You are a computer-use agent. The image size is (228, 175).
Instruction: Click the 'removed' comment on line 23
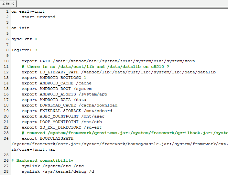125,133
